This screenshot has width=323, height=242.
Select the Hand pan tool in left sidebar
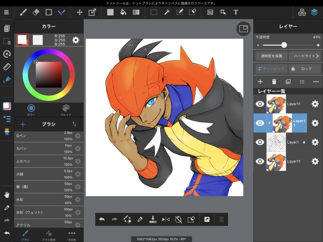click(6, 195)
